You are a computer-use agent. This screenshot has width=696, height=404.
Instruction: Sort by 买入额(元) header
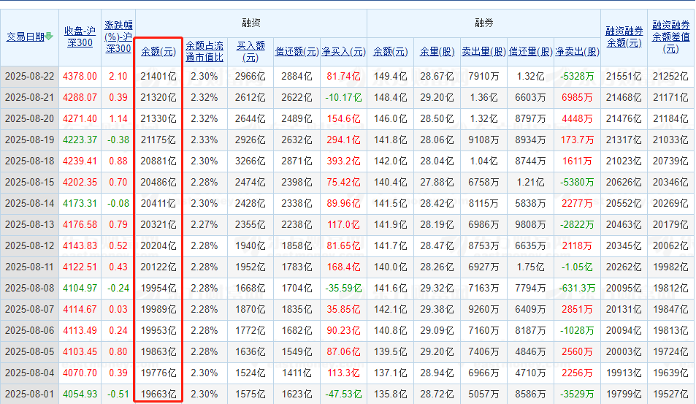pos(251,51)
